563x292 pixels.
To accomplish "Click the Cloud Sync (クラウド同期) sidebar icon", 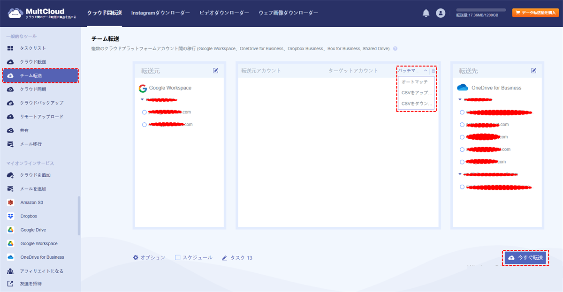I will 10,89.
